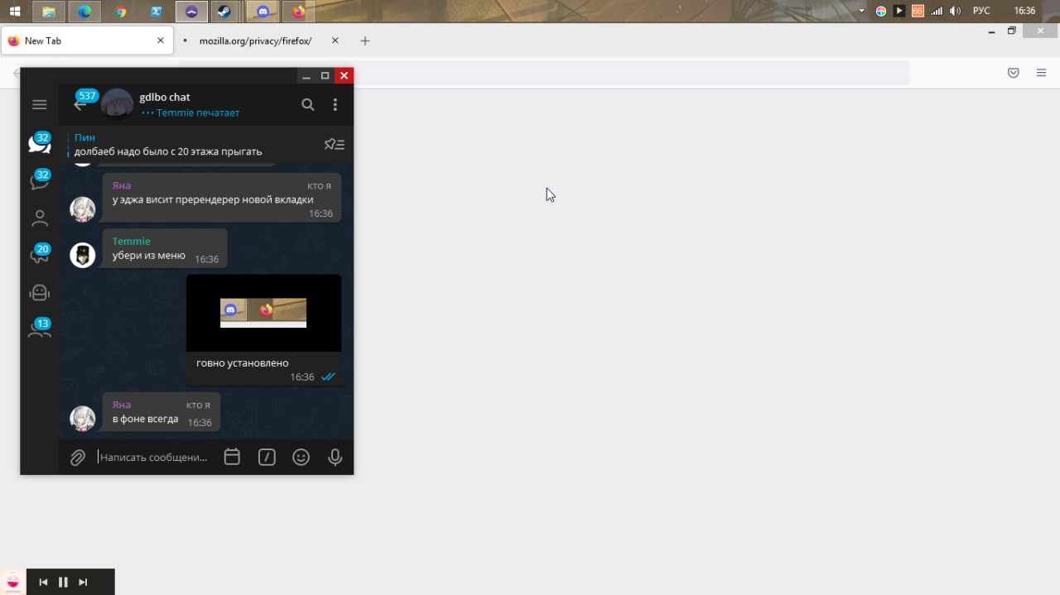Open groups folder with 13 badge
This screenshot has height=595, width=1060.
[x=39, y=329]
